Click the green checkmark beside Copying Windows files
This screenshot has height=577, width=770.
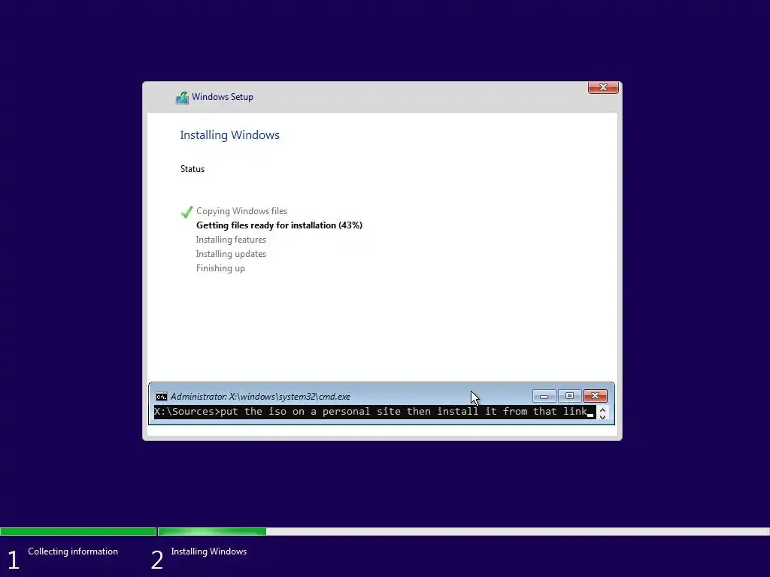click(186, 211)
